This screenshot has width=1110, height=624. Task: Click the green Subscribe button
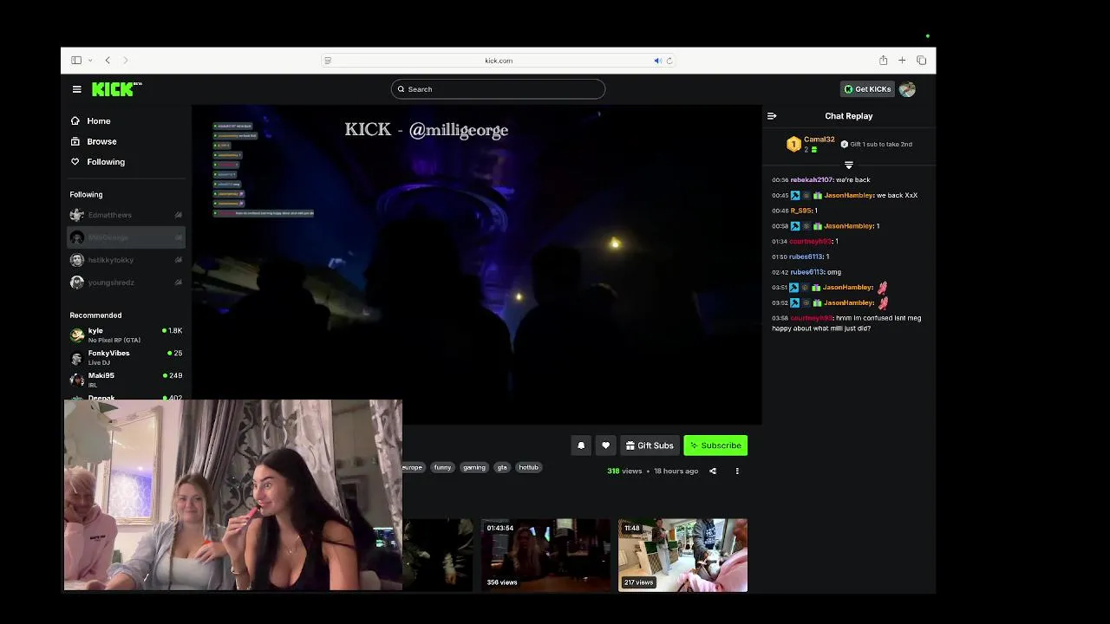(715, 445)
